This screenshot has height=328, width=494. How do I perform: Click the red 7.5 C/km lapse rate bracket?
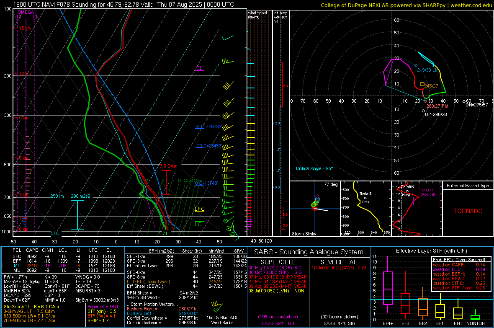(x=166, y=183)
